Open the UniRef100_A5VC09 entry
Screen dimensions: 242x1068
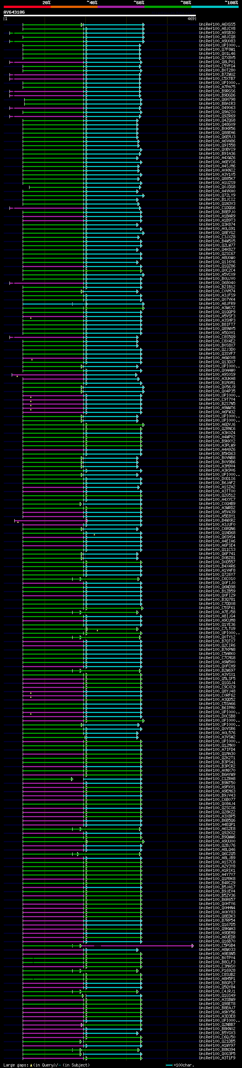[217, 274]
